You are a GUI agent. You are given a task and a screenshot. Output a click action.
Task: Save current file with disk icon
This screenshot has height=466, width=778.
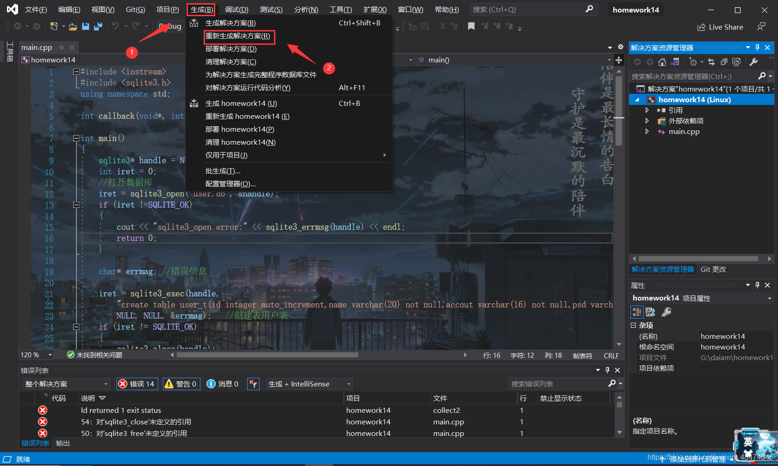(85, 27)
